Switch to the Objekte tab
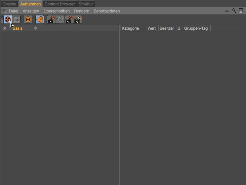This screenshot has width=246, height=185. click(x=9, y=4)
